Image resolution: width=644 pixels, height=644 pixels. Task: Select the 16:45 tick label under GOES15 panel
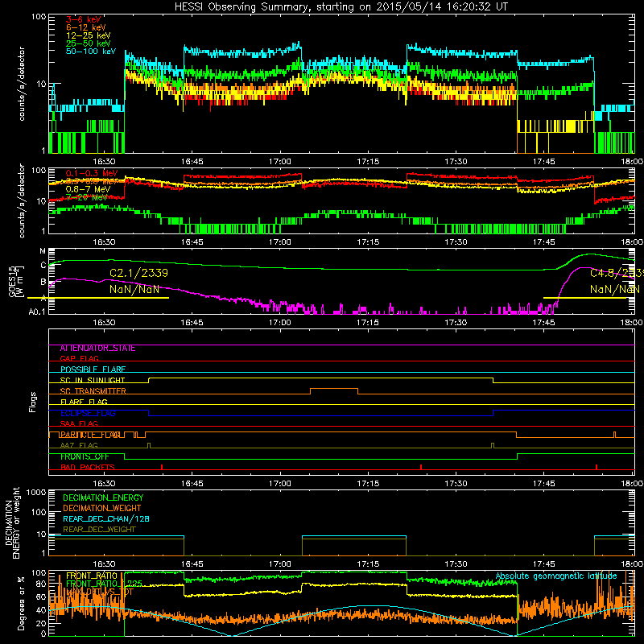click(192, 323)
